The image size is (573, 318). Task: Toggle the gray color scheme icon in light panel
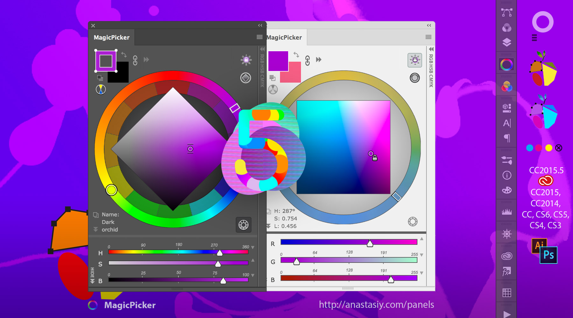(x=273, y=90)
